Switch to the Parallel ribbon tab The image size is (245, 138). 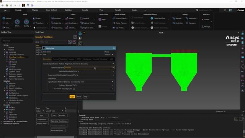pyautogui.click(x=118, y=10)
